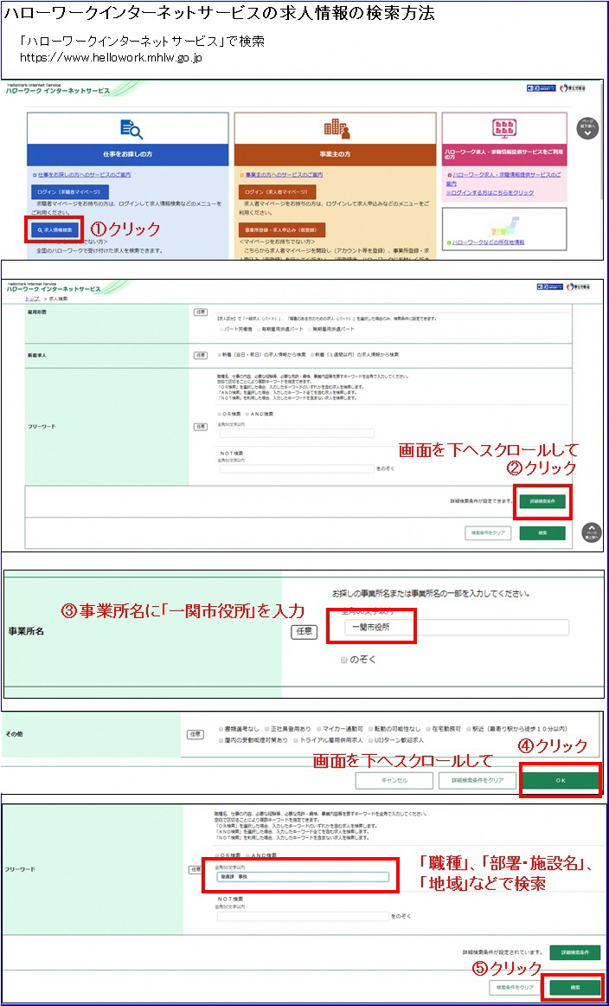Click empty NOT検索 field in step ② screenshot
The image size is (609, 1006).
[x=296, y=469]
